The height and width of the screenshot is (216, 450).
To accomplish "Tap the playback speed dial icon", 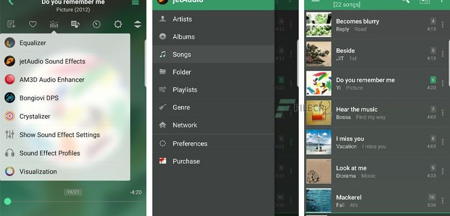I will click(x=96, y=24).
